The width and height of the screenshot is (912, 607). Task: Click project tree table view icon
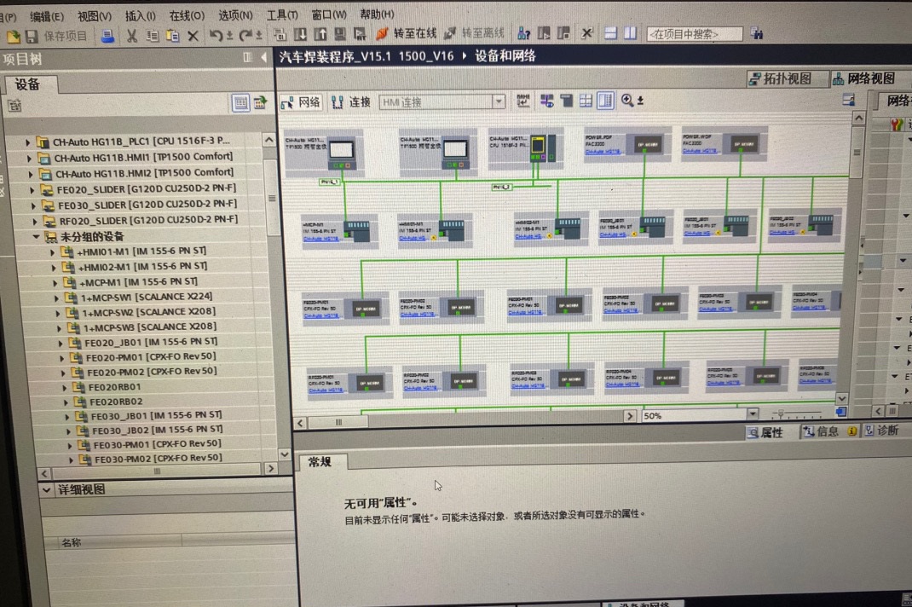coord(240,103)
